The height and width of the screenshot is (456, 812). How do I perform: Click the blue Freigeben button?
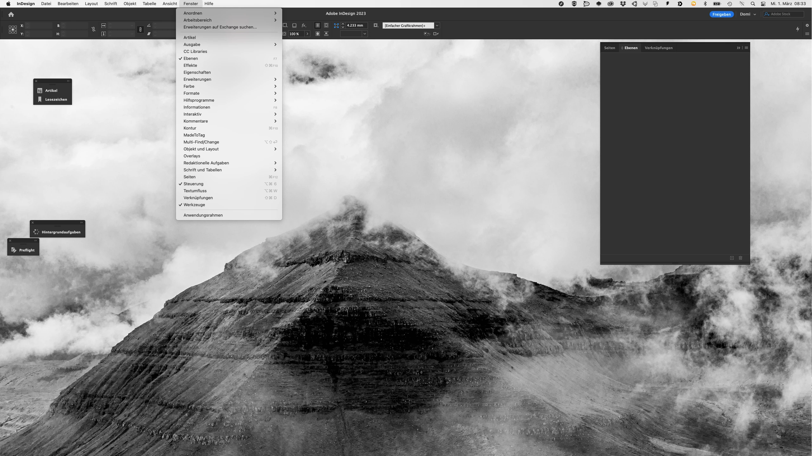[x=721, y=14]
